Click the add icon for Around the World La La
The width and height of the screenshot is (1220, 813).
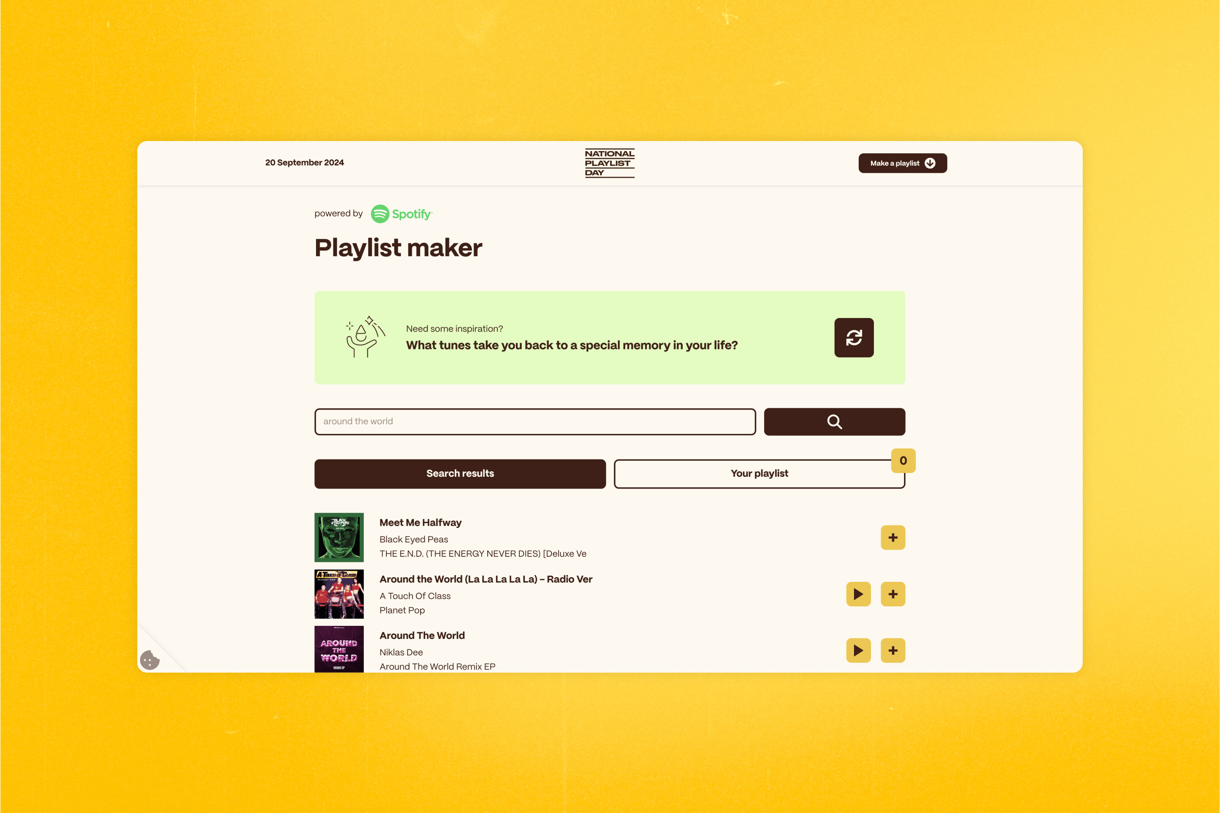(891, 595)
